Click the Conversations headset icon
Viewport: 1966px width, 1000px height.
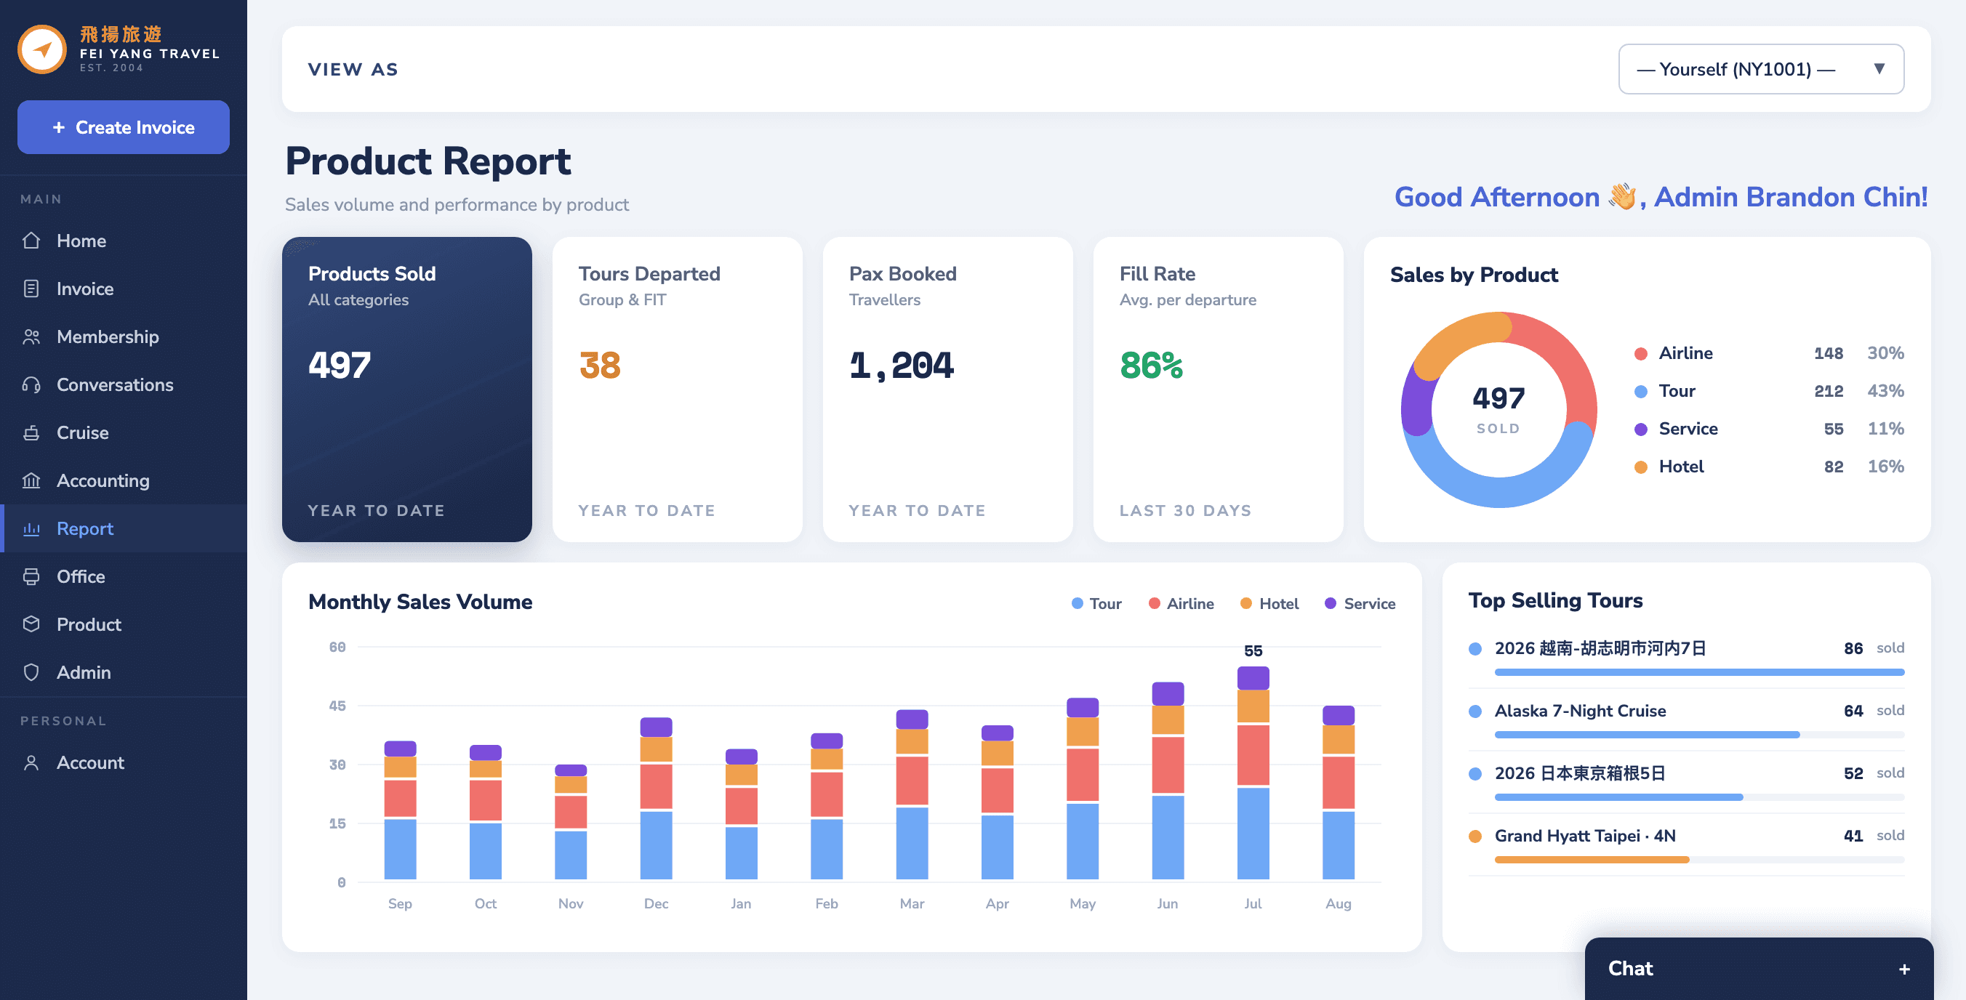(31, 384)
